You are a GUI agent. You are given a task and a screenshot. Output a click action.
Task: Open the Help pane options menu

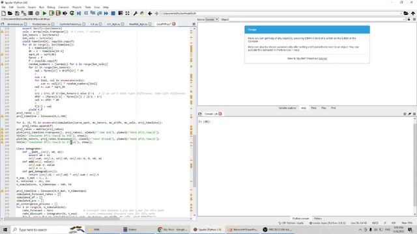414,19
